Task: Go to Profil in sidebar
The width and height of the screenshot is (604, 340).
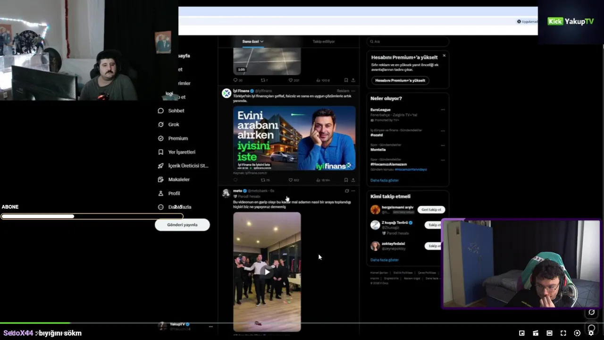Action: click(x=174, y=193)
